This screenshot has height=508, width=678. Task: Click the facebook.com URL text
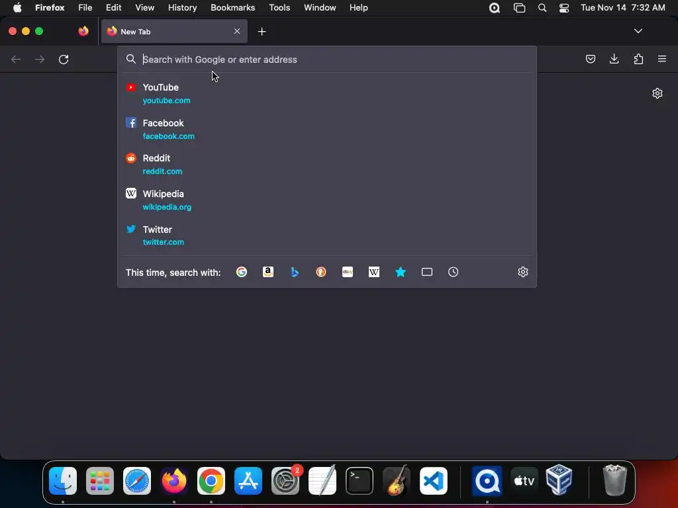(x=169, y=136)
